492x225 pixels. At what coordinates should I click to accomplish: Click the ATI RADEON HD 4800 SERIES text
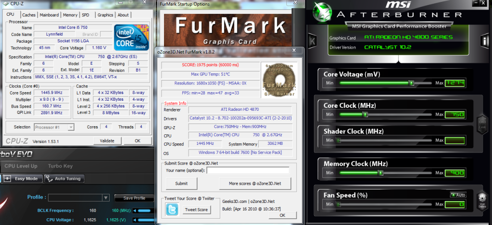[408, 37]
